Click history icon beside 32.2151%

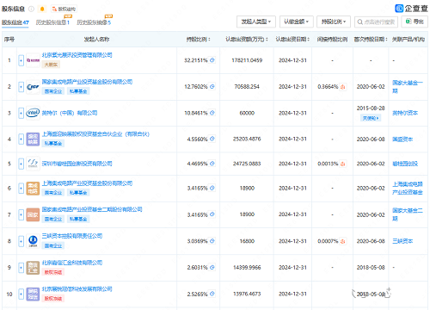[x=212, y=60]
